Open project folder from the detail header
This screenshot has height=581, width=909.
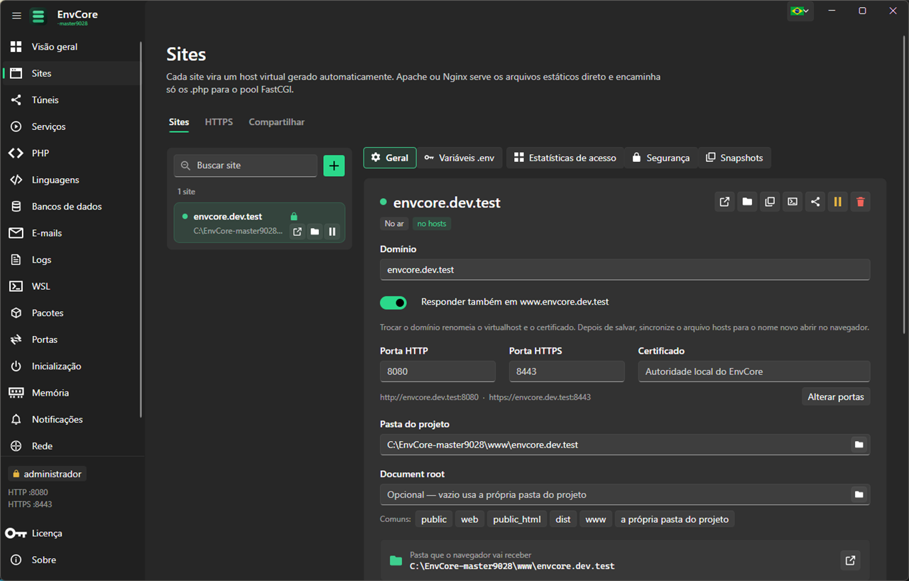pyautogui.click(x=747, y=202)
